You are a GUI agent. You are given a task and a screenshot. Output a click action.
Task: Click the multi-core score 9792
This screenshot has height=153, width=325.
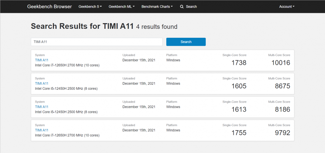[x=283, y=133]
